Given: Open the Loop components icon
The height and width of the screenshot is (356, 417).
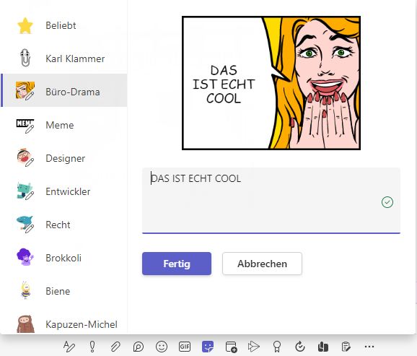Looking at the screenshot, I should pyautogui.click(x=139, y=347).
